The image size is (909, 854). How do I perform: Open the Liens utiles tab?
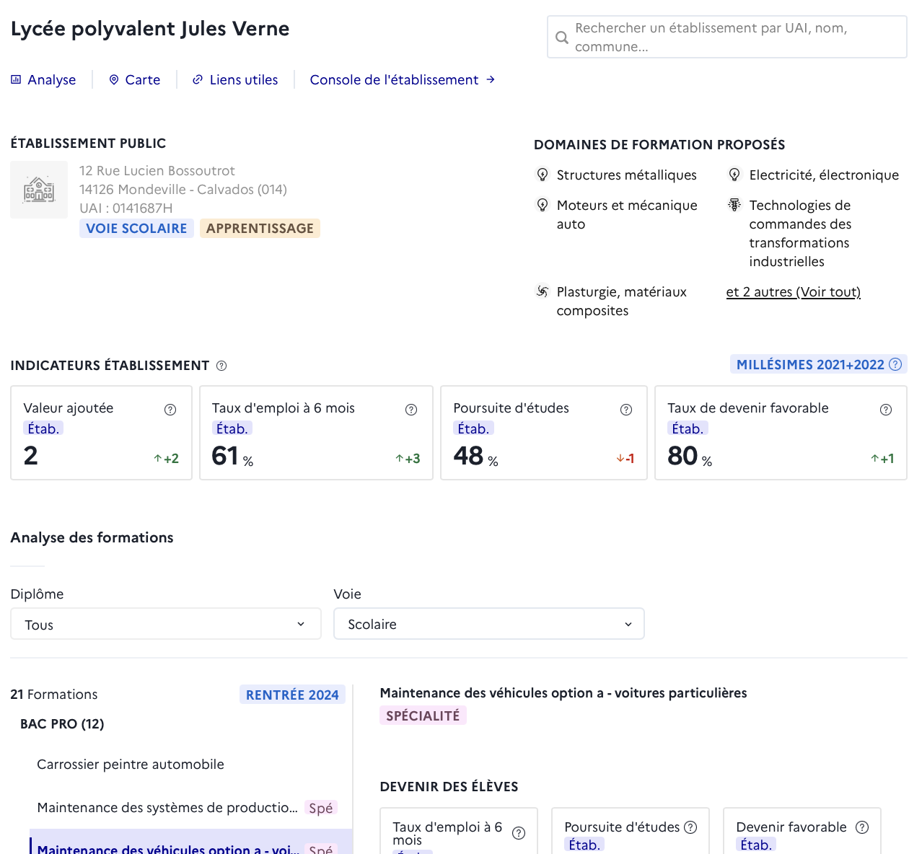click(x=235, y=80)
